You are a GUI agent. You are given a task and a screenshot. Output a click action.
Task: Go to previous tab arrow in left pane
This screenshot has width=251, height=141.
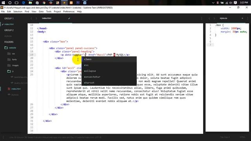(x=31, y=18)
